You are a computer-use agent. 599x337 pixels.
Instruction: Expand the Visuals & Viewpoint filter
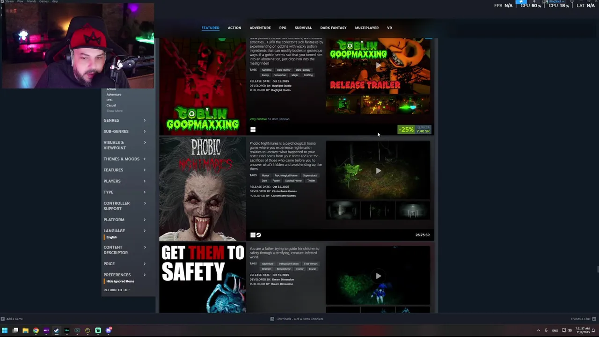(x=124, y=145)
